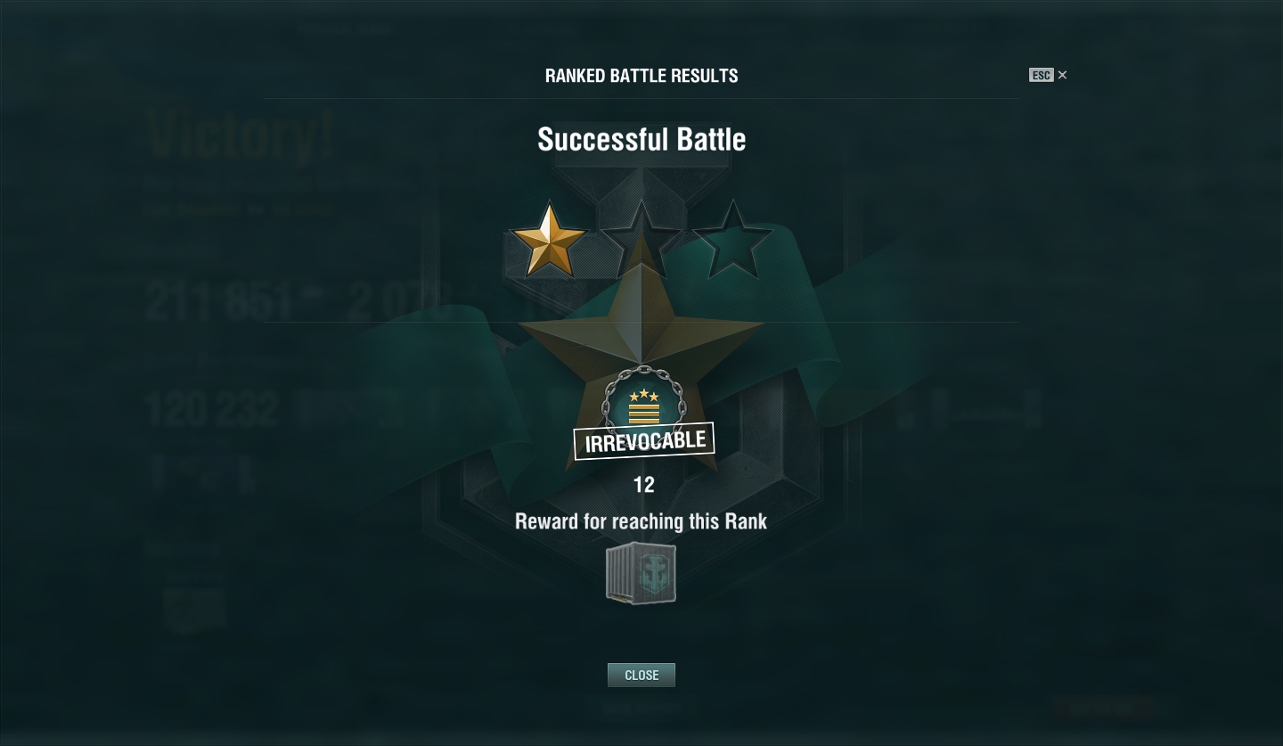Select the rank number 12
1283x746 pixels.
[x=644, y=485]
